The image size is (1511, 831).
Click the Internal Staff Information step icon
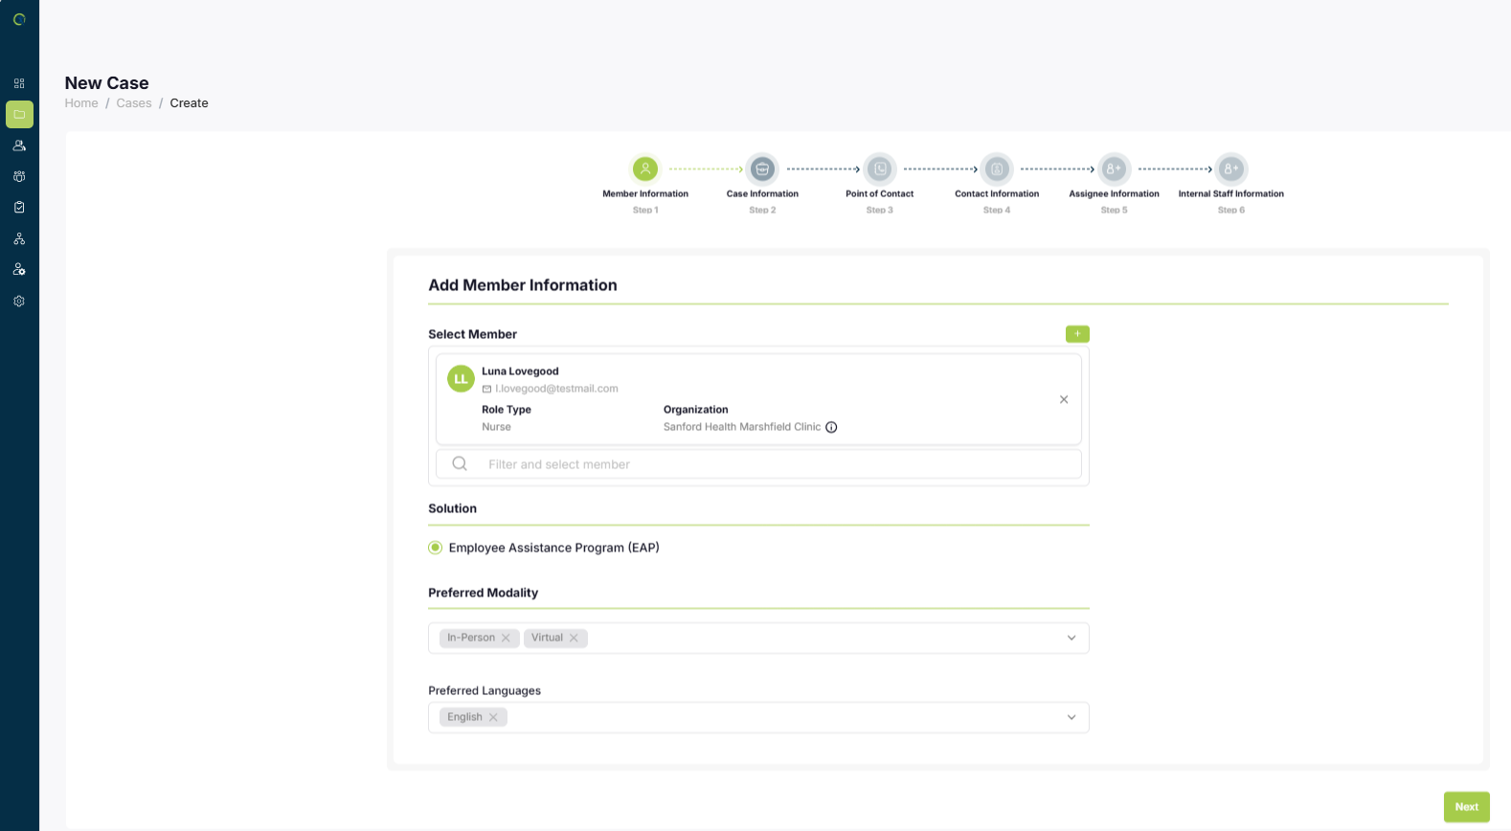click(1231, 168)
